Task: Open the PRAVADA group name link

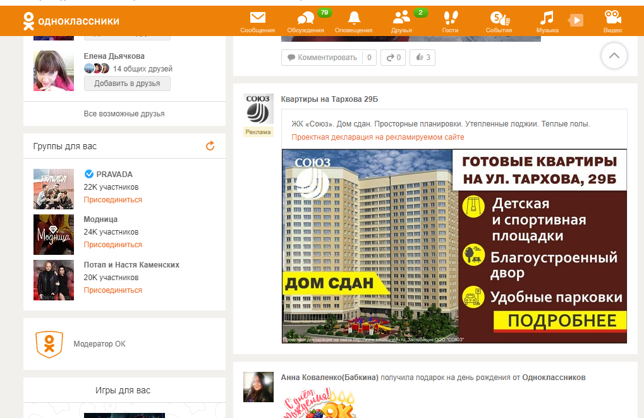Action: coord(114,175)
